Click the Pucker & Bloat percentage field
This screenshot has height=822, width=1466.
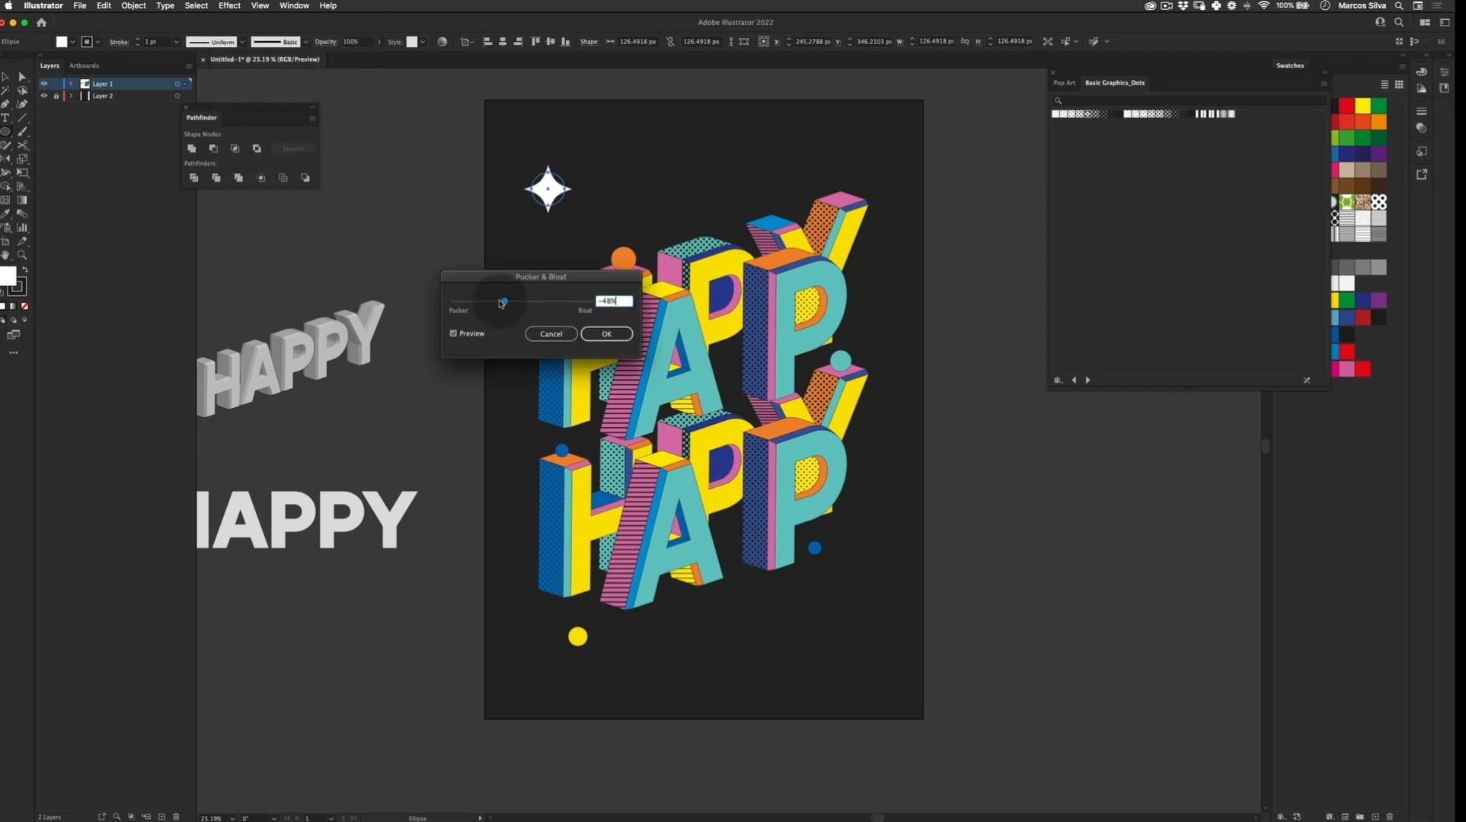(614, 301)
